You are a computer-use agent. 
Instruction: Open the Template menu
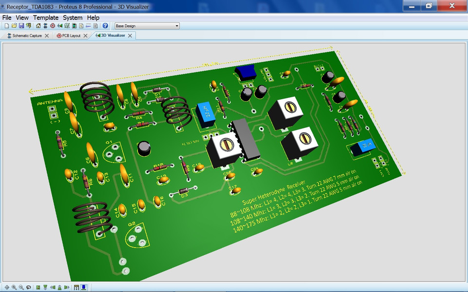[46, 18]
